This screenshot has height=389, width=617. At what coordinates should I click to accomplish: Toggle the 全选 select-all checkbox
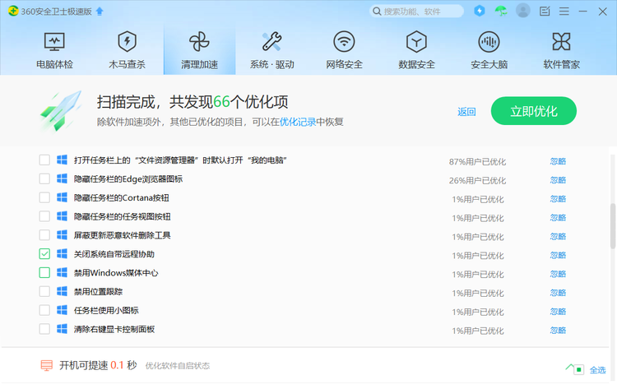(x=579, y=370)
